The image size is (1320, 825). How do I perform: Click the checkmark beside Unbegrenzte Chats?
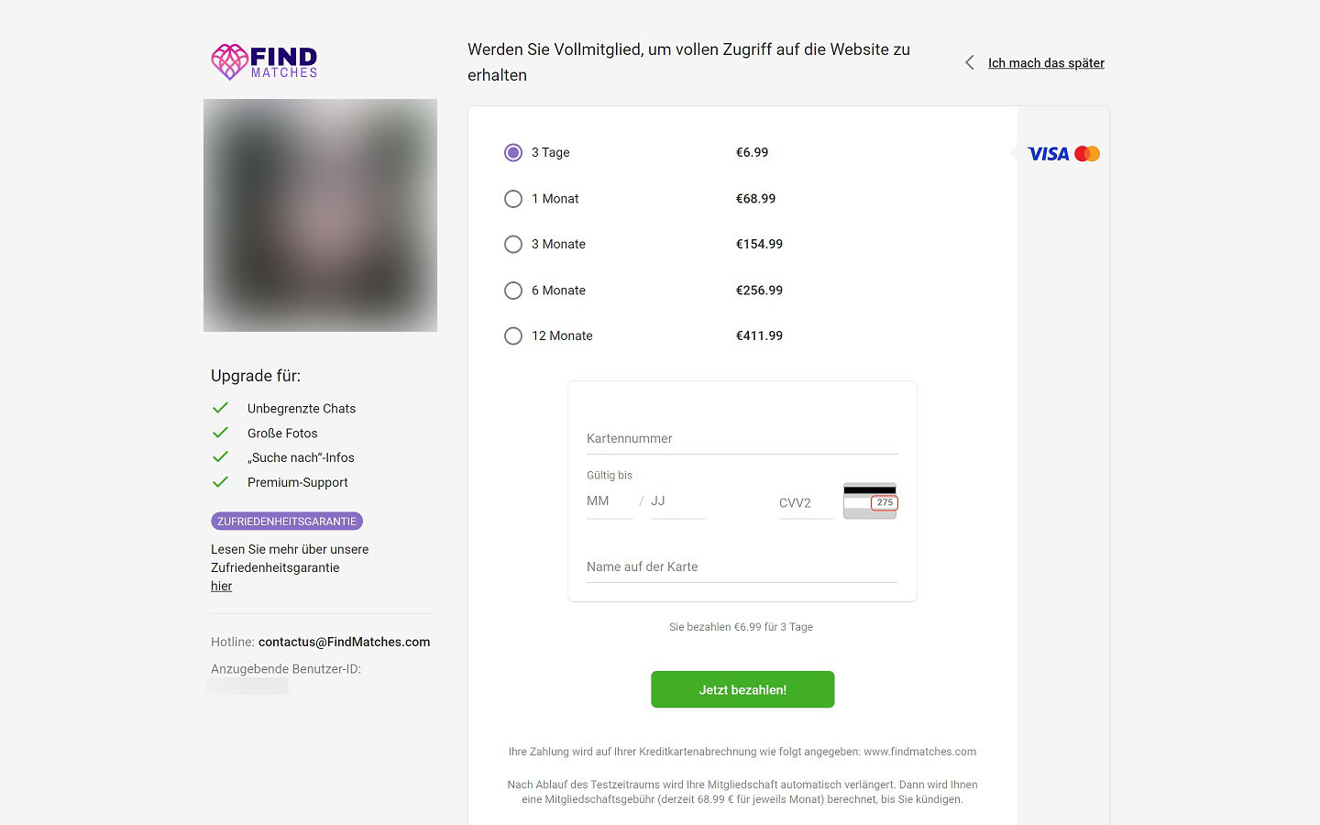220,408
